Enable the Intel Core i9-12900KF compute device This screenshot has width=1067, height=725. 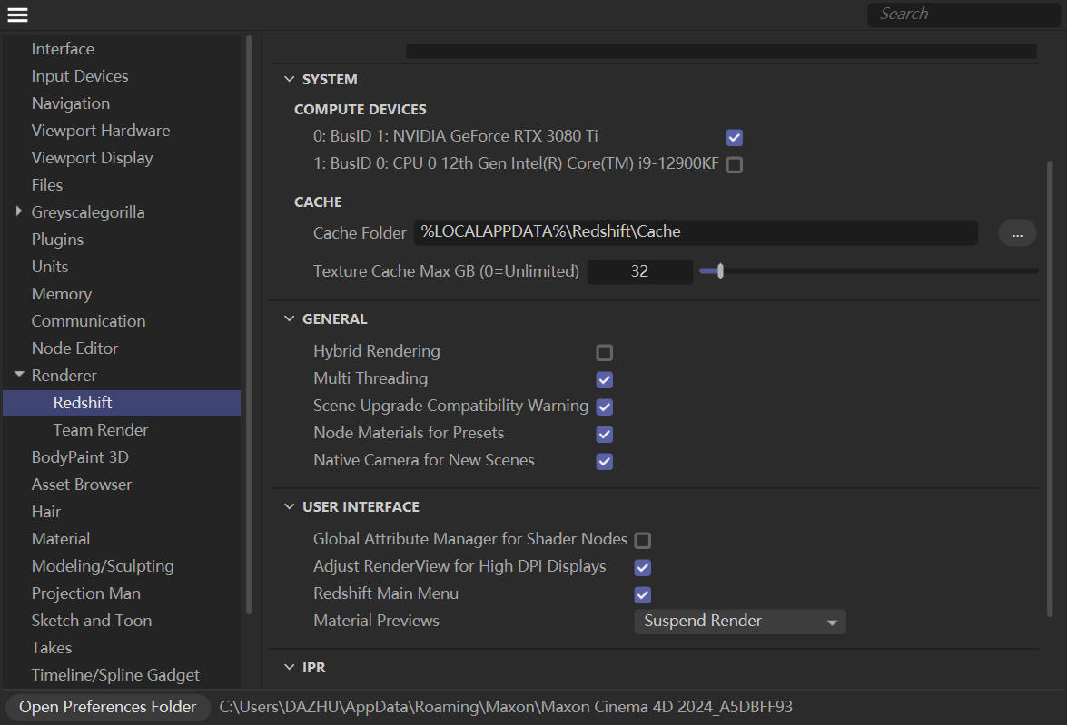click(x=734, y=164)
